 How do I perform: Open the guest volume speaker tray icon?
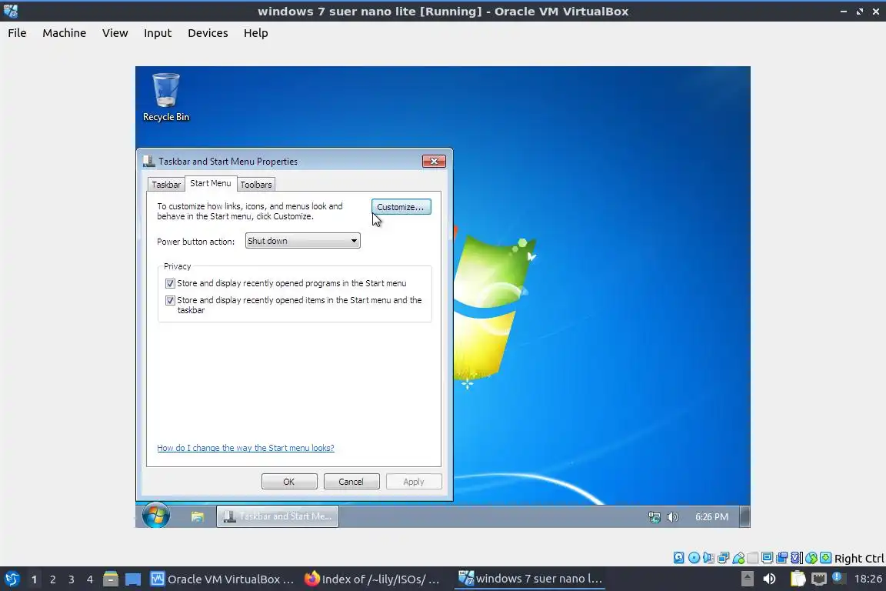click(x=672, y=517)
